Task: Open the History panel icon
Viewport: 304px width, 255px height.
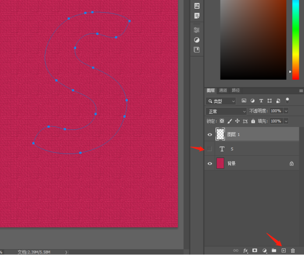Action: (x=197, y=6)
